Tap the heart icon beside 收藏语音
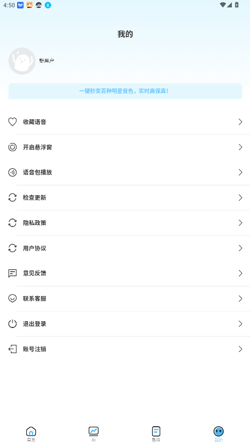Viewport: 250px width, 445px height. 12,122
